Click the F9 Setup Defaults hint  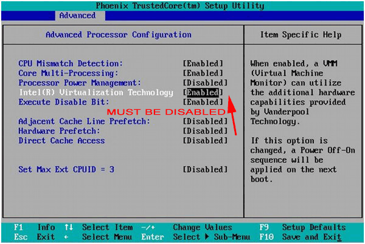(302, 227)
